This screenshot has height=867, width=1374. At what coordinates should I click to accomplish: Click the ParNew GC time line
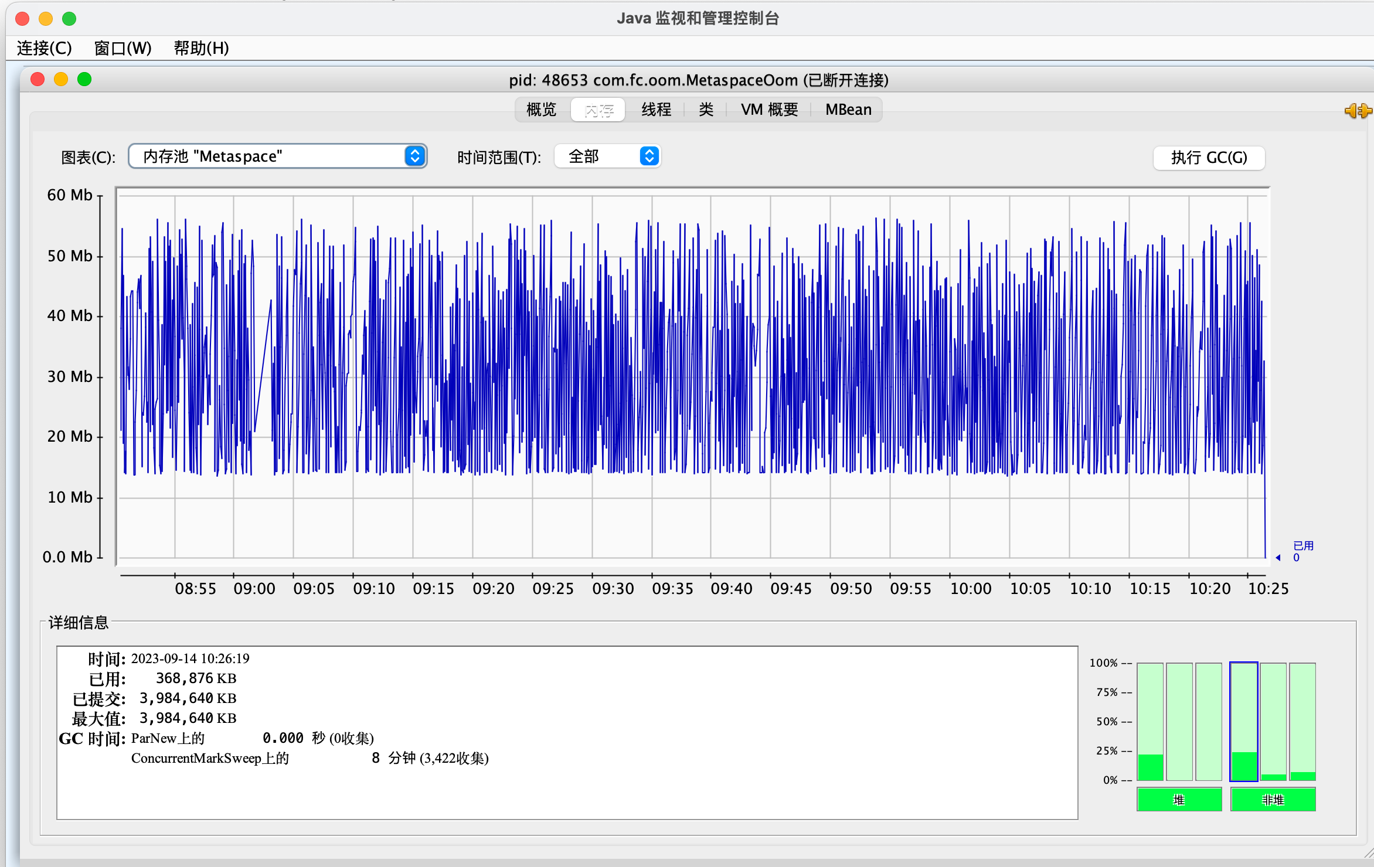(252, 738)
